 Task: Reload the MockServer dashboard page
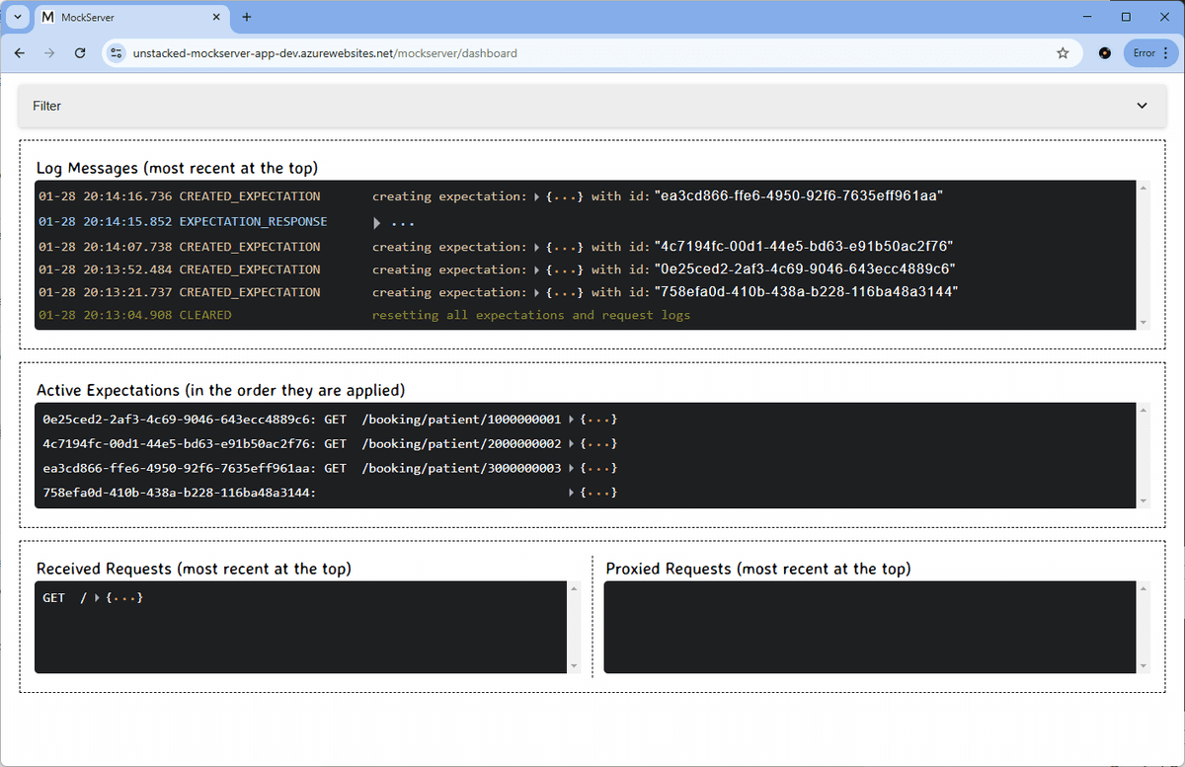coord(80,52)
